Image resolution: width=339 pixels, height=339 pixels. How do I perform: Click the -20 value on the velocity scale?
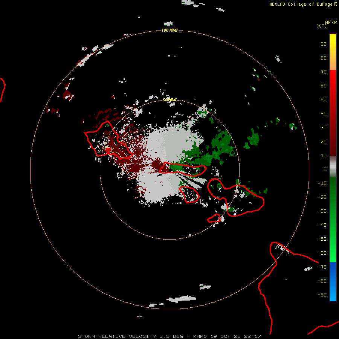(322, 197)
